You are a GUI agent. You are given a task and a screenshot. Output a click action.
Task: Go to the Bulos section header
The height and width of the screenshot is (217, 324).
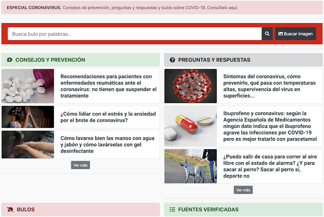26,210
